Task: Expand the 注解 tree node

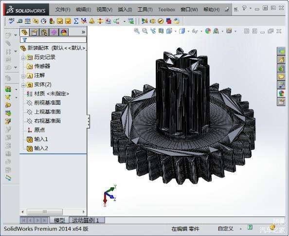Action: (x=23, y=76)
